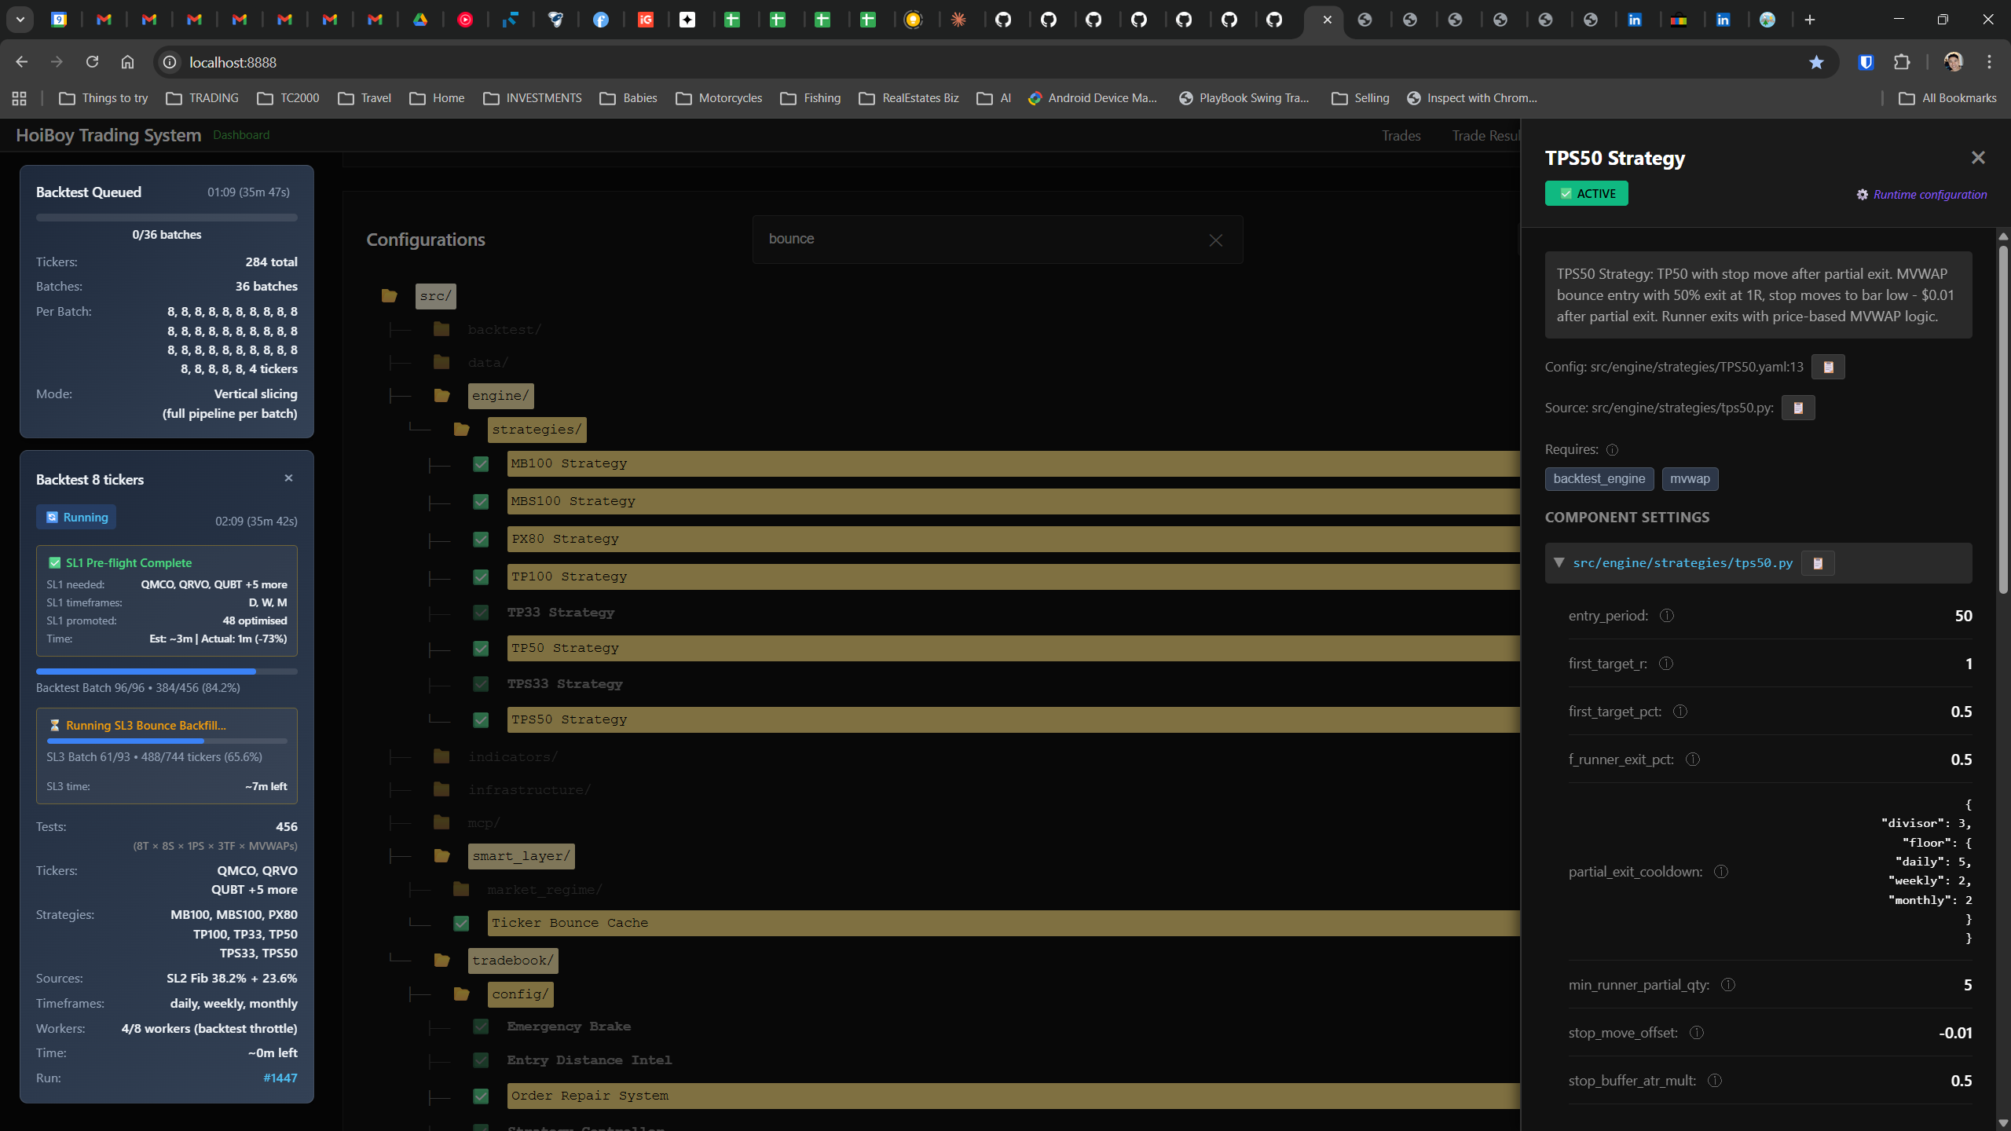Click the mvwap requirement tag
This screenshot has width=2011, height=1131.
tap(1690, 479)
